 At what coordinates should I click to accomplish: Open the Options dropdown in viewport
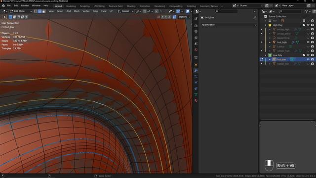(x=184, y=17)
